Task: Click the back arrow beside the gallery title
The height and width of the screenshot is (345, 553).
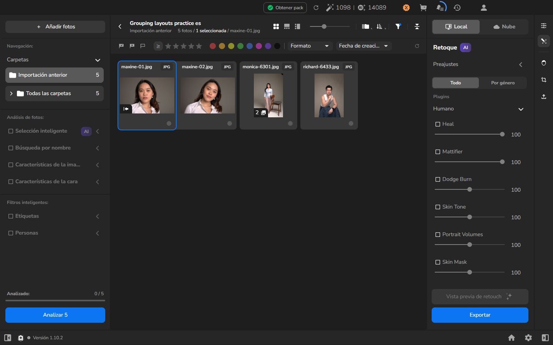Action: 120,26
